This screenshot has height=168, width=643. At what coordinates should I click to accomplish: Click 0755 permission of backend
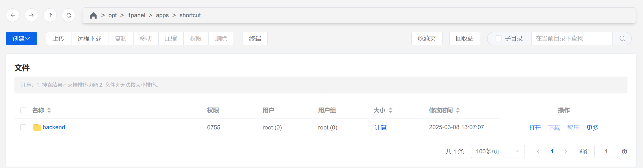click(214, 127)
